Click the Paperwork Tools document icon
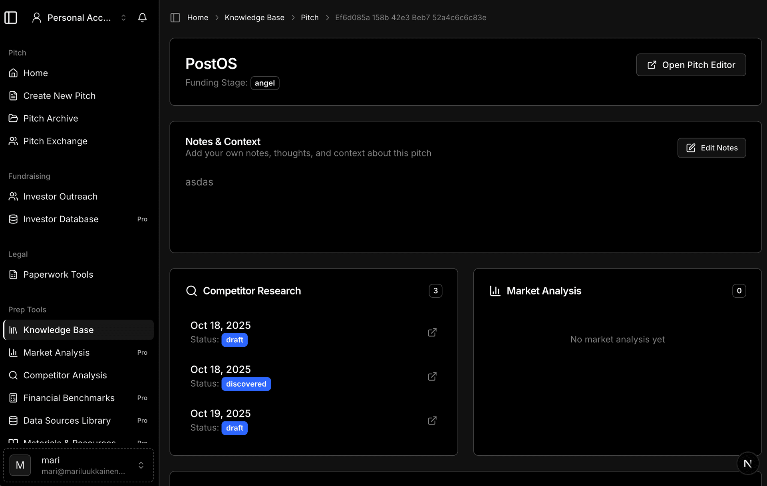The width and height of the screenshot is (767, 486). point(13,275)
